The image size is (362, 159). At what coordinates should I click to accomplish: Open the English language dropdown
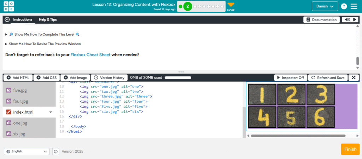coord(27,151)
